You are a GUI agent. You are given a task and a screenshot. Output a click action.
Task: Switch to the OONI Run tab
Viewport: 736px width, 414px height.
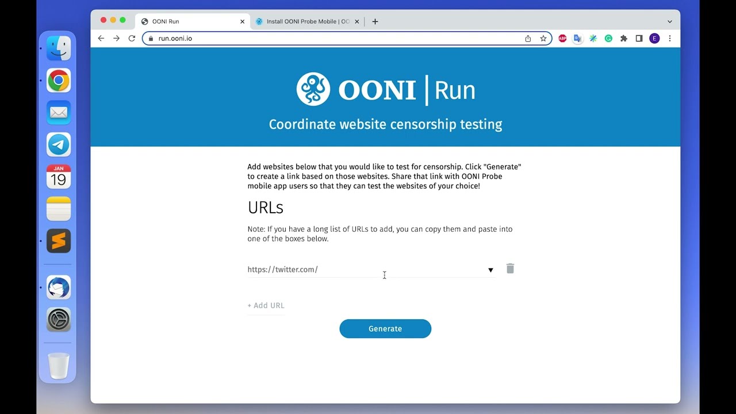pos(193,21)
